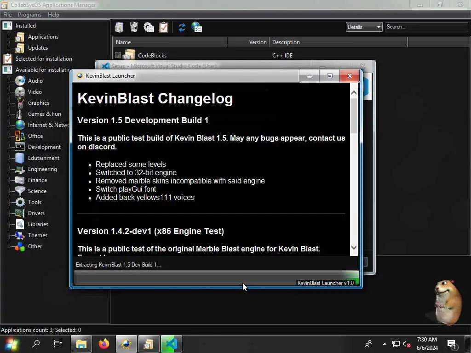Open the Games & Fun category icon
Viewport: 471px width, 353px height.
19,114
